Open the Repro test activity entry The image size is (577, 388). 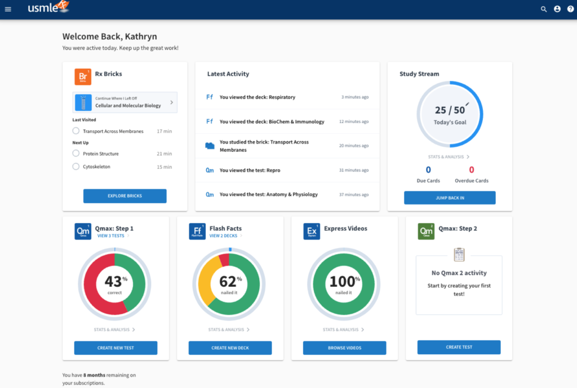tap(250, 170)
